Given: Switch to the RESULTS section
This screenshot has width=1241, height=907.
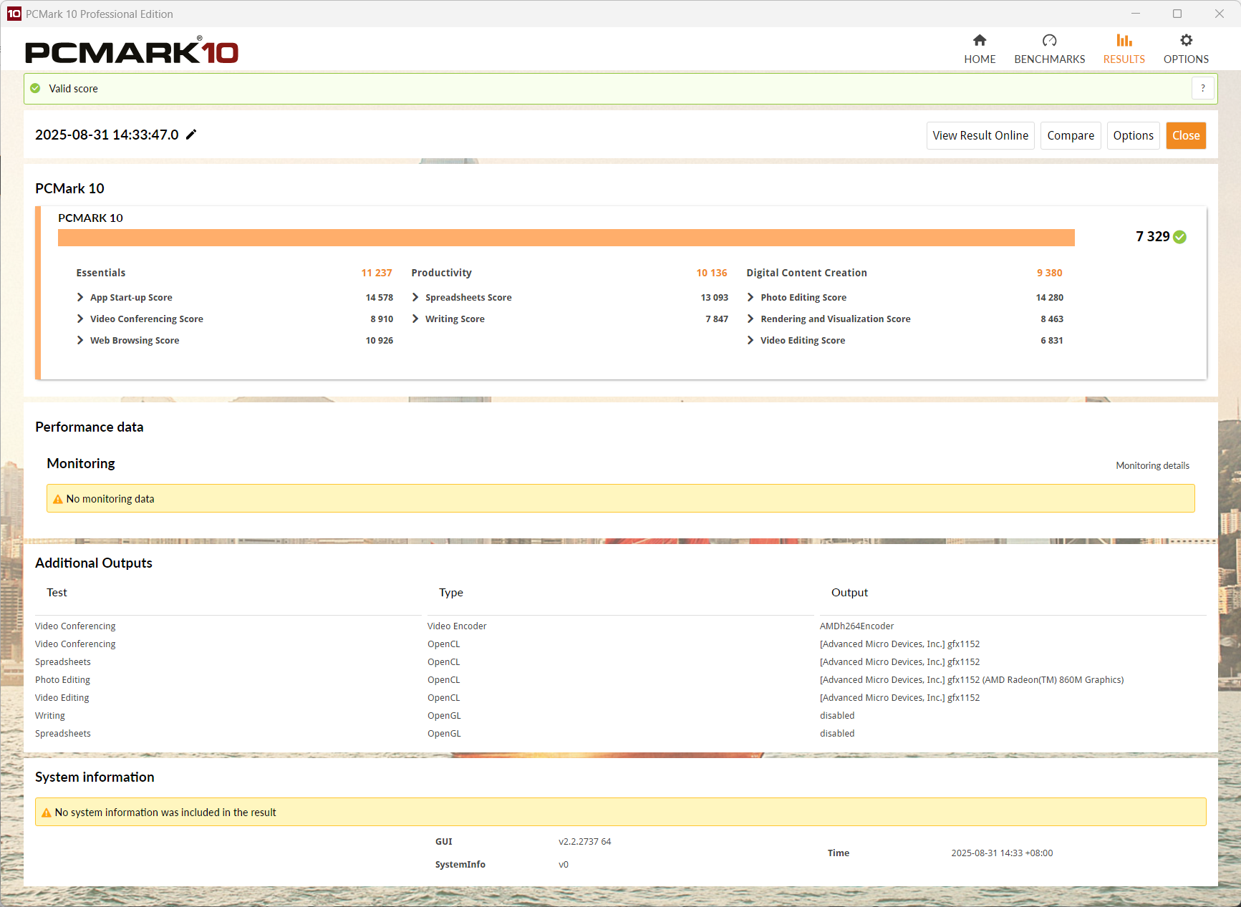Looking at the screenshot, I should (x=1124, y=49).
